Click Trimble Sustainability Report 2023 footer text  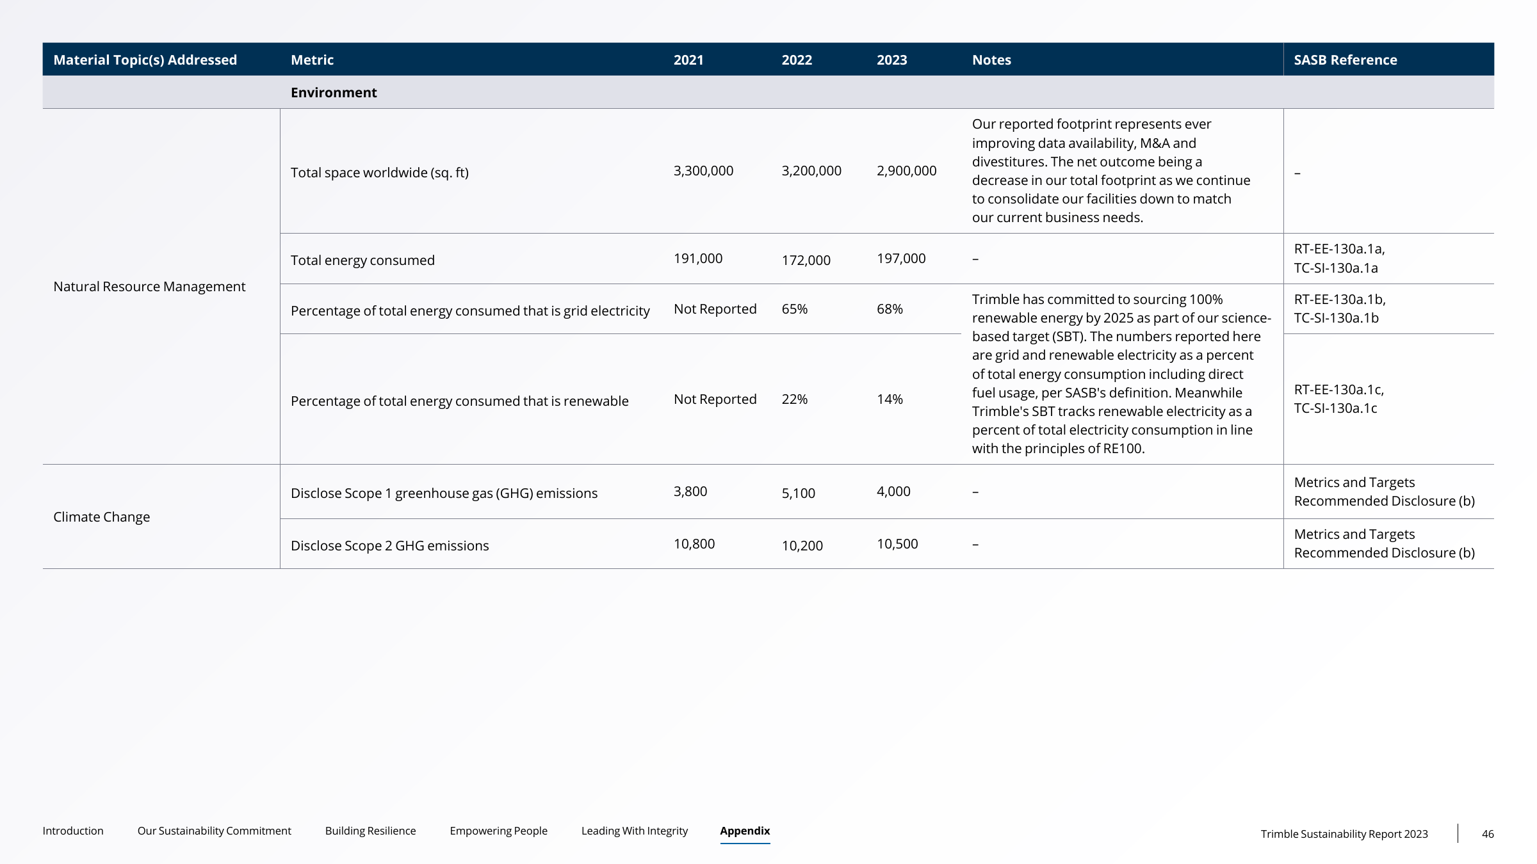[1344, 834]
